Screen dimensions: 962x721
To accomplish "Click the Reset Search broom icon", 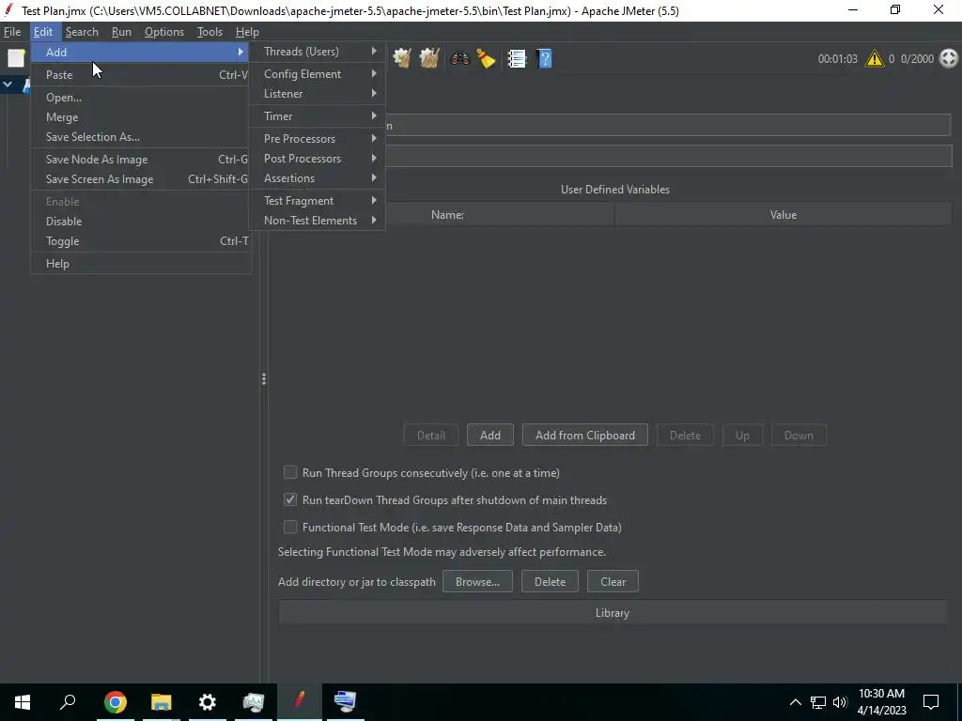I will (486, 58).
